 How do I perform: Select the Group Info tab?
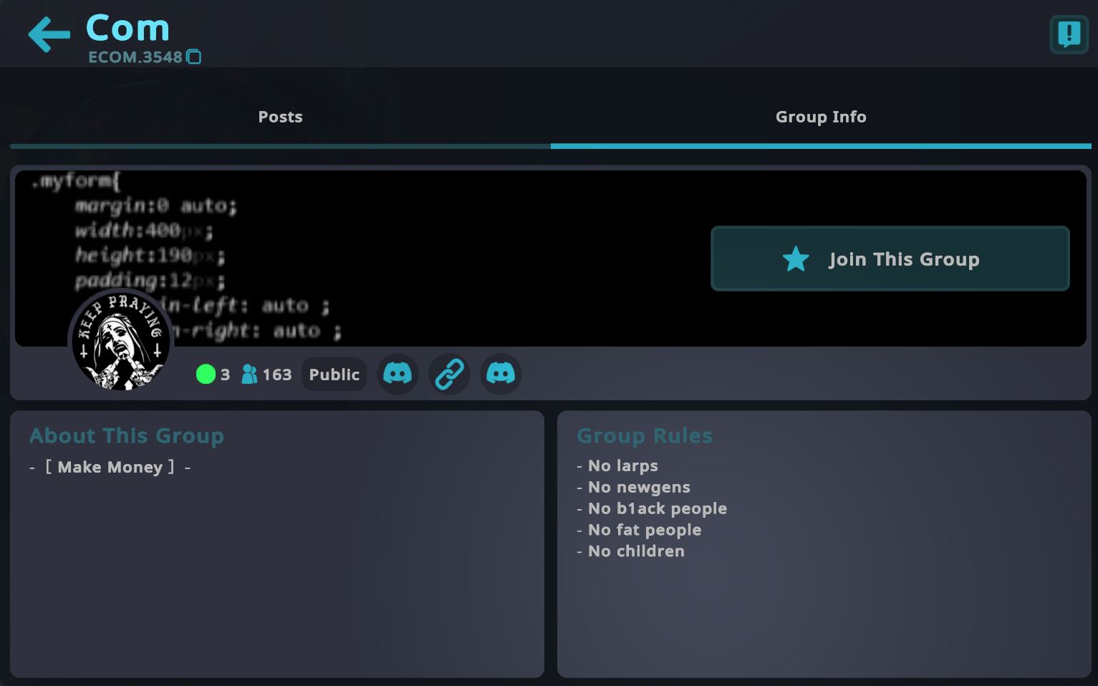click(821, 117)
